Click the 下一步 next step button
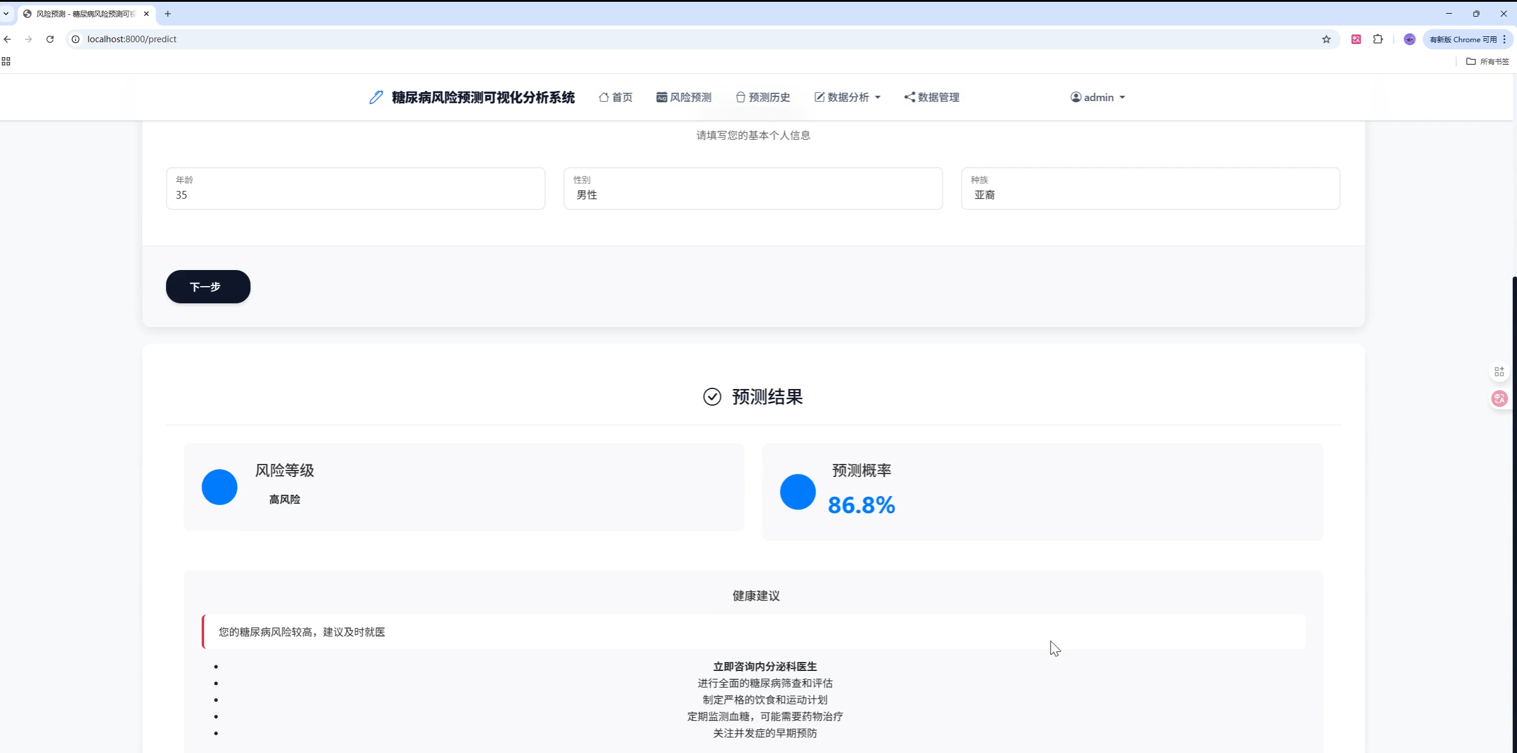The image size is (1517, 753). pyautogui.click(x=208, y=287)
